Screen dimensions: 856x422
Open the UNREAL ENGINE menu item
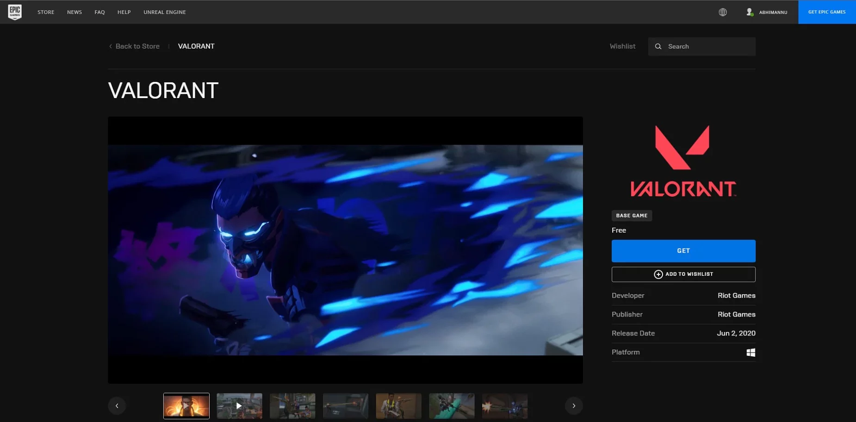[165, 12]
